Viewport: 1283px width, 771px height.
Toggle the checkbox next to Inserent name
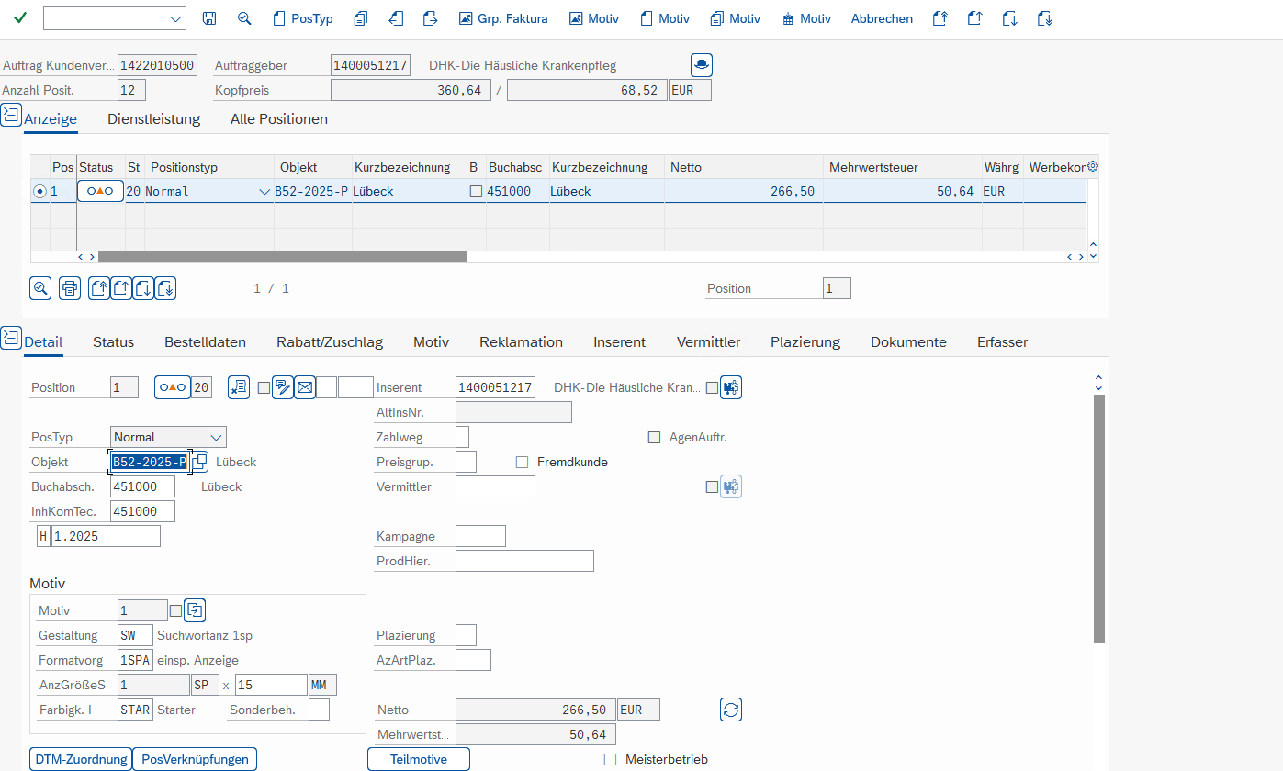(x=712, y=387)
